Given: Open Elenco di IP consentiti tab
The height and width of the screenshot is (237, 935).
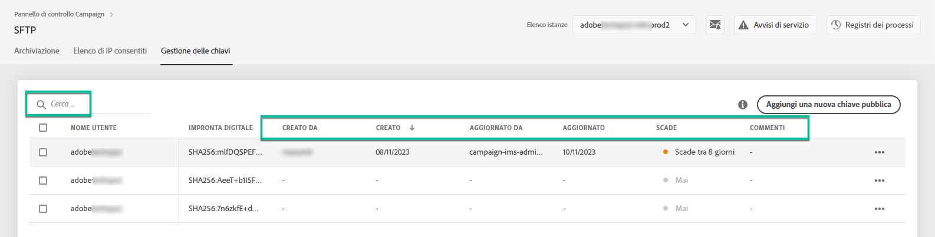Looking at the screenshot, I should 110,51.
